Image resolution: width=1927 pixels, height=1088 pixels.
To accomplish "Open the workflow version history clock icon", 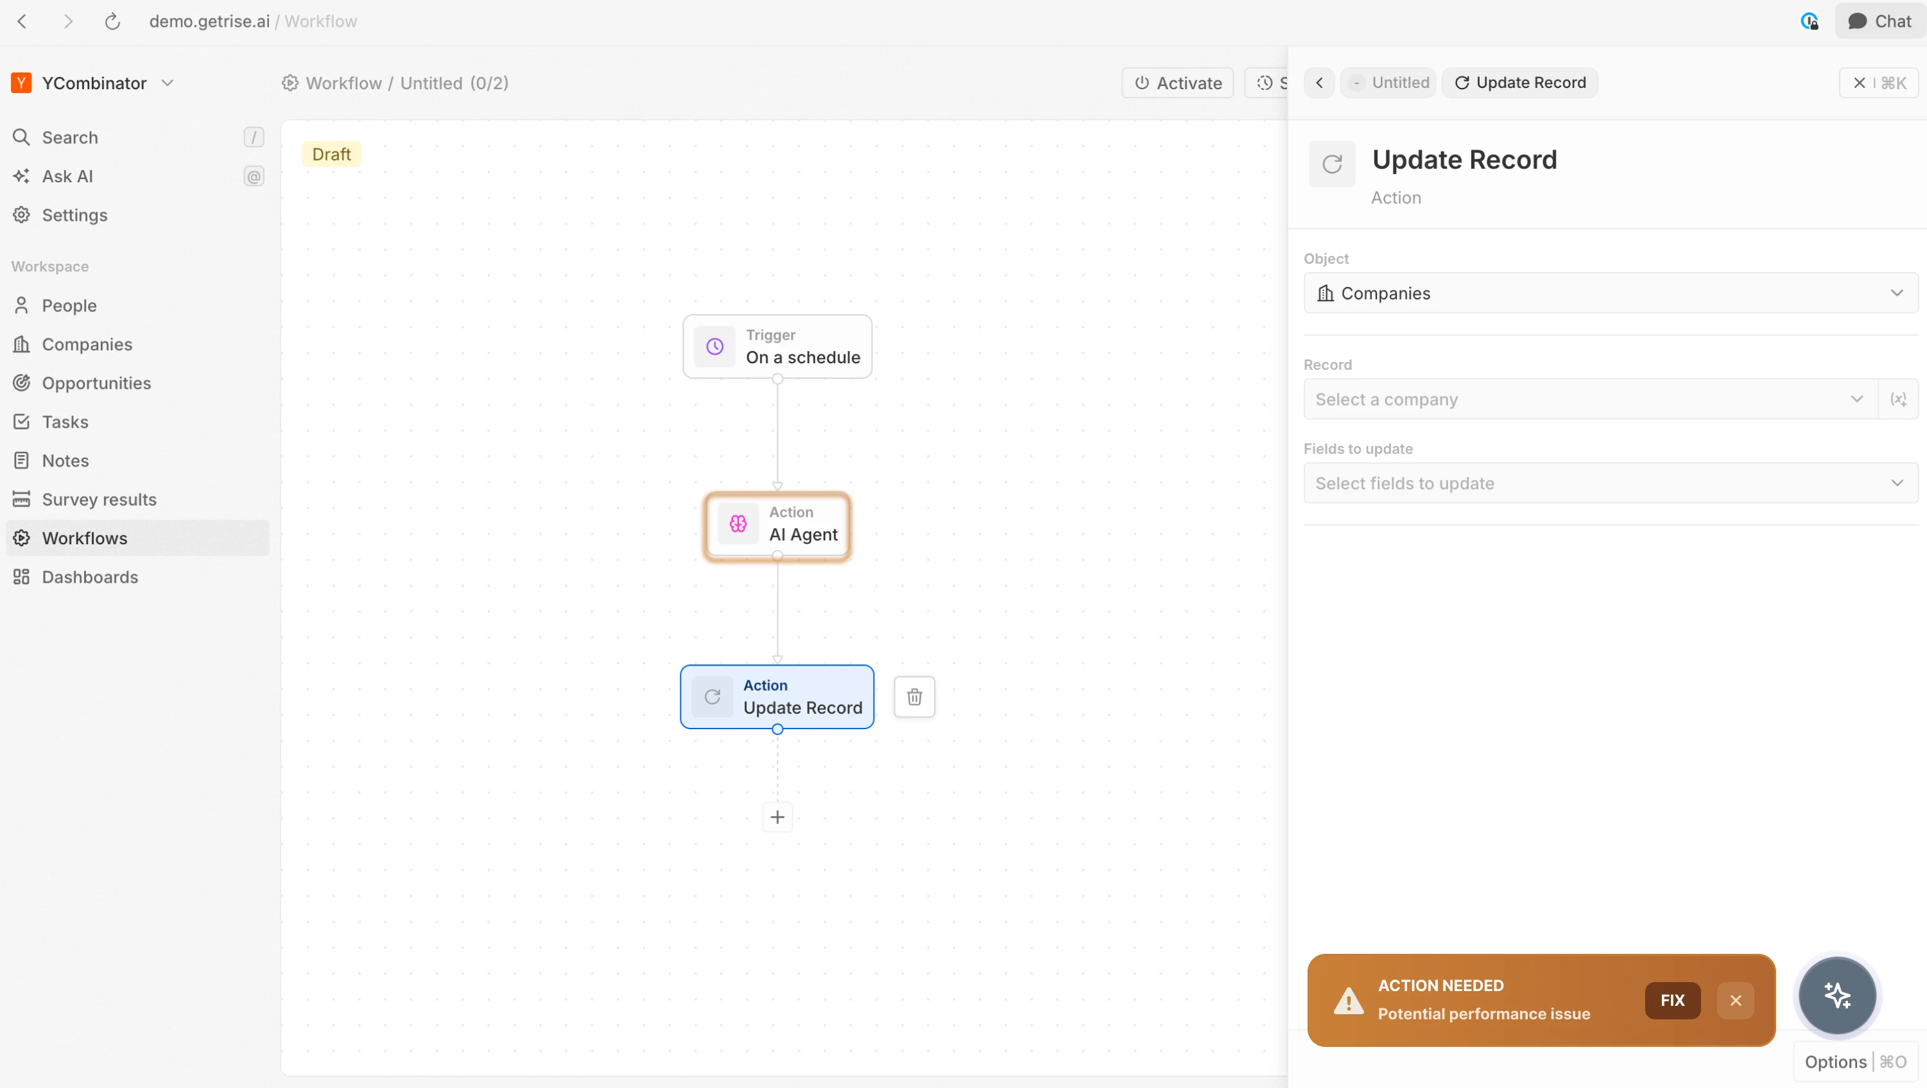I will point(1266,83).
